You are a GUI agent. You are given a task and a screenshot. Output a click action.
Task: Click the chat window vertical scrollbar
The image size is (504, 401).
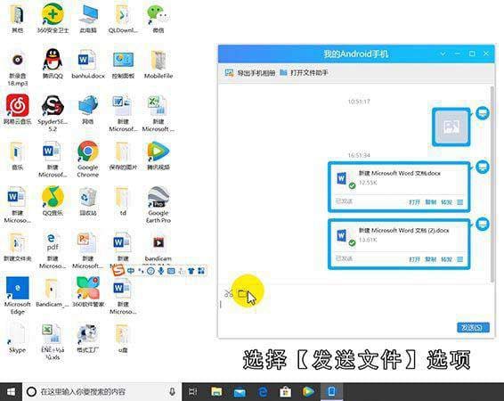point(492,184)
